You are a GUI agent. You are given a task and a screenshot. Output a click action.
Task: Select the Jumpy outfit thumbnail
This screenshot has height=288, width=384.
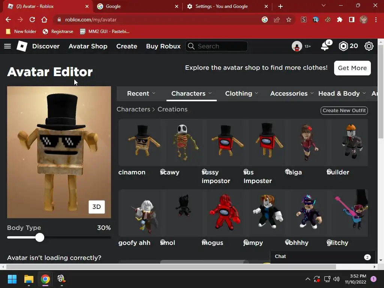pos(267,213)
